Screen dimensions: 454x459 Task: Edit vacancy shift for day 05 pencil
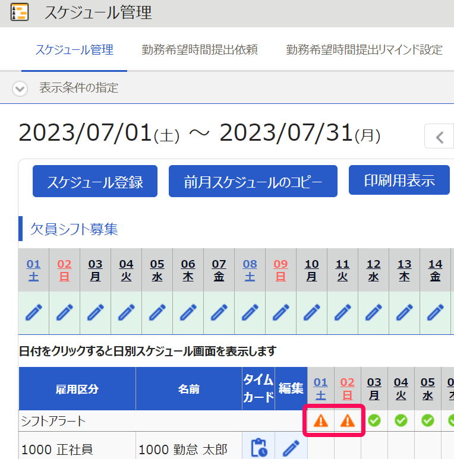click(x=157, y=312)
